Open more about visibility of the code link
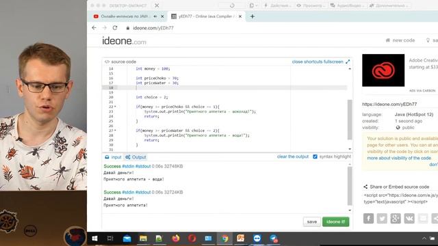 tap(399, 158)
